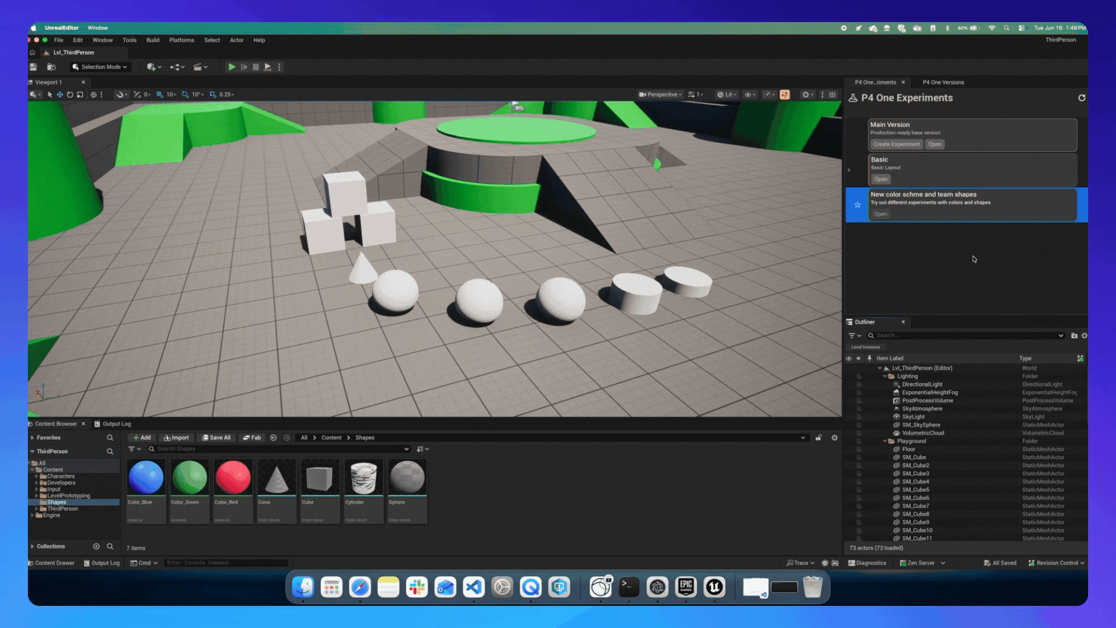Select the Cylinder static mesh thumbnail

(364, 491)
